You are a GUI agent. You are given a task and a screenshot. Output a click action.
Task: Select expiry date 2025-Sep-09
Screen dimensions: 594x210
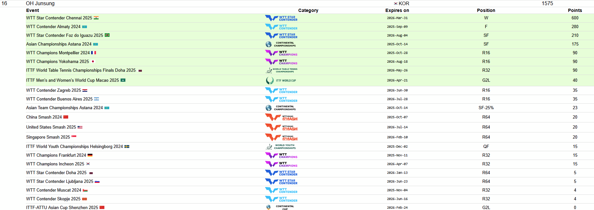(x=397, y=27)
